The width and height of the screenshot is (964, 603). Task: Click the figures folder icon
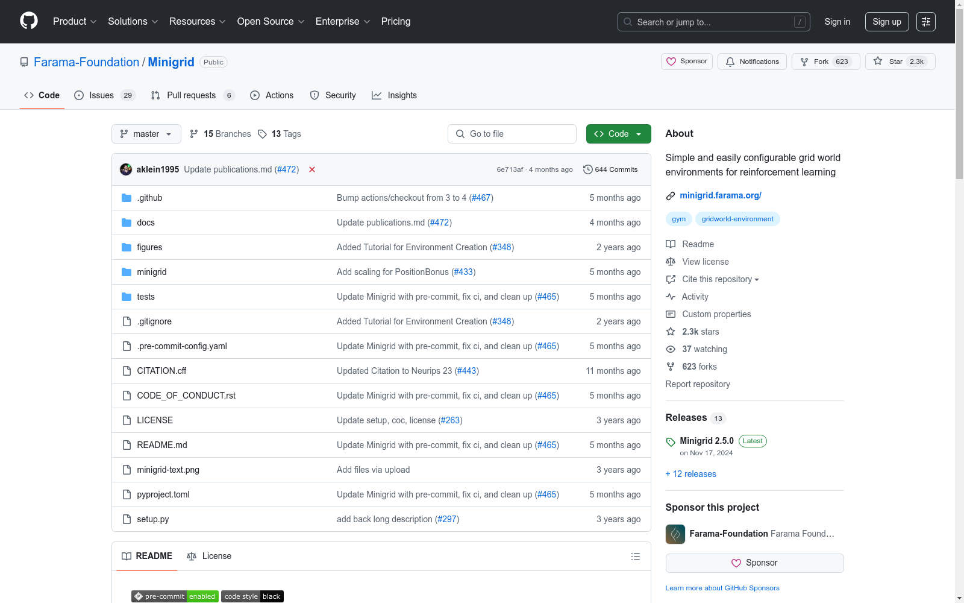click(x=127, y=247)
